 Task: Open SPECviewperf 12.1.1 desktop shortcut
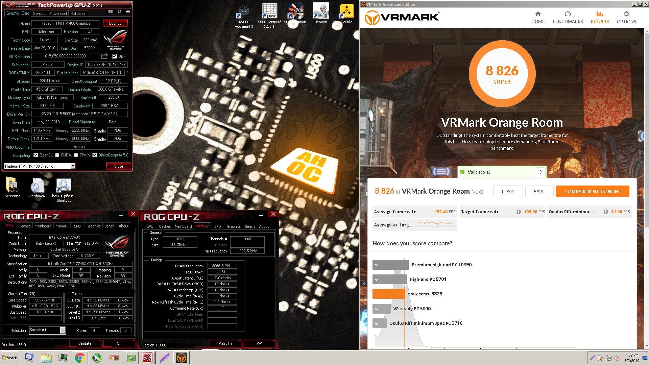pos(269,16)
